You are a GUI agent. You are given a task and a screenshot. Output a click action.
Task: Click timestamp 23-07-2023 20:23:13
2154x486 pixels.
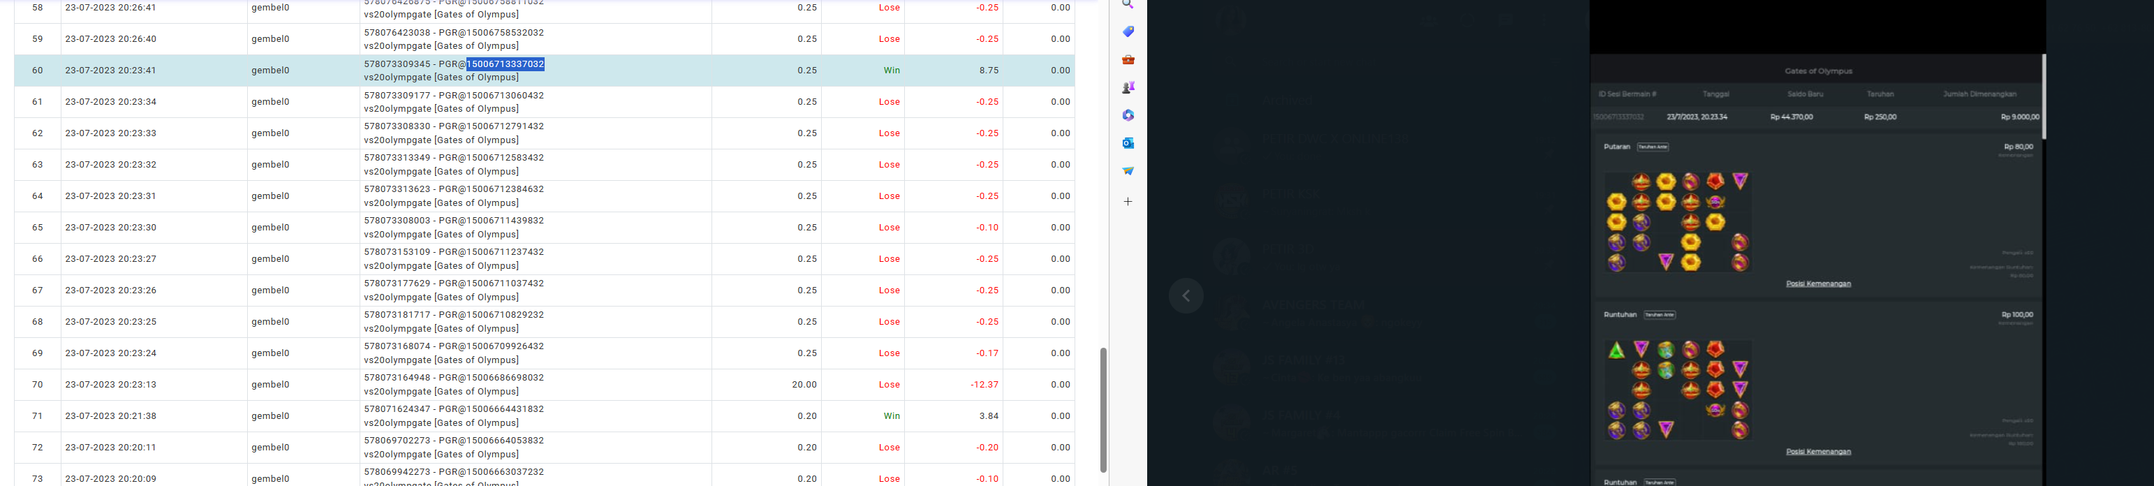(110, 385)
